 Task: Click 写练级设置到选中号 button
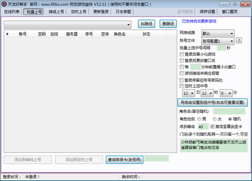213,103
